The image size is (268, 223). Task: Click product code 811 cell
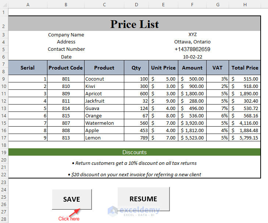tap(66, 101)
